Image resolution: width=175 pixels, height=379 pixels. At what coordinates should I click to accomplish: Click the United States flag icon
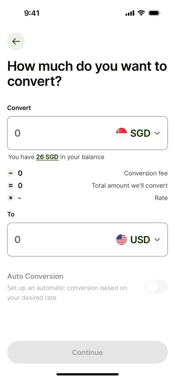tap(121, 239)
